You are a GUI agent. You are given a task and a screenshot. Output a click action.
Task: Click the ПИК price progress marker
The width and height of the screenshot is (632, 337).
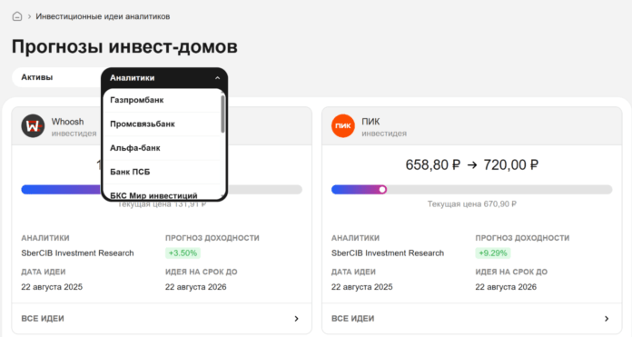382,190
